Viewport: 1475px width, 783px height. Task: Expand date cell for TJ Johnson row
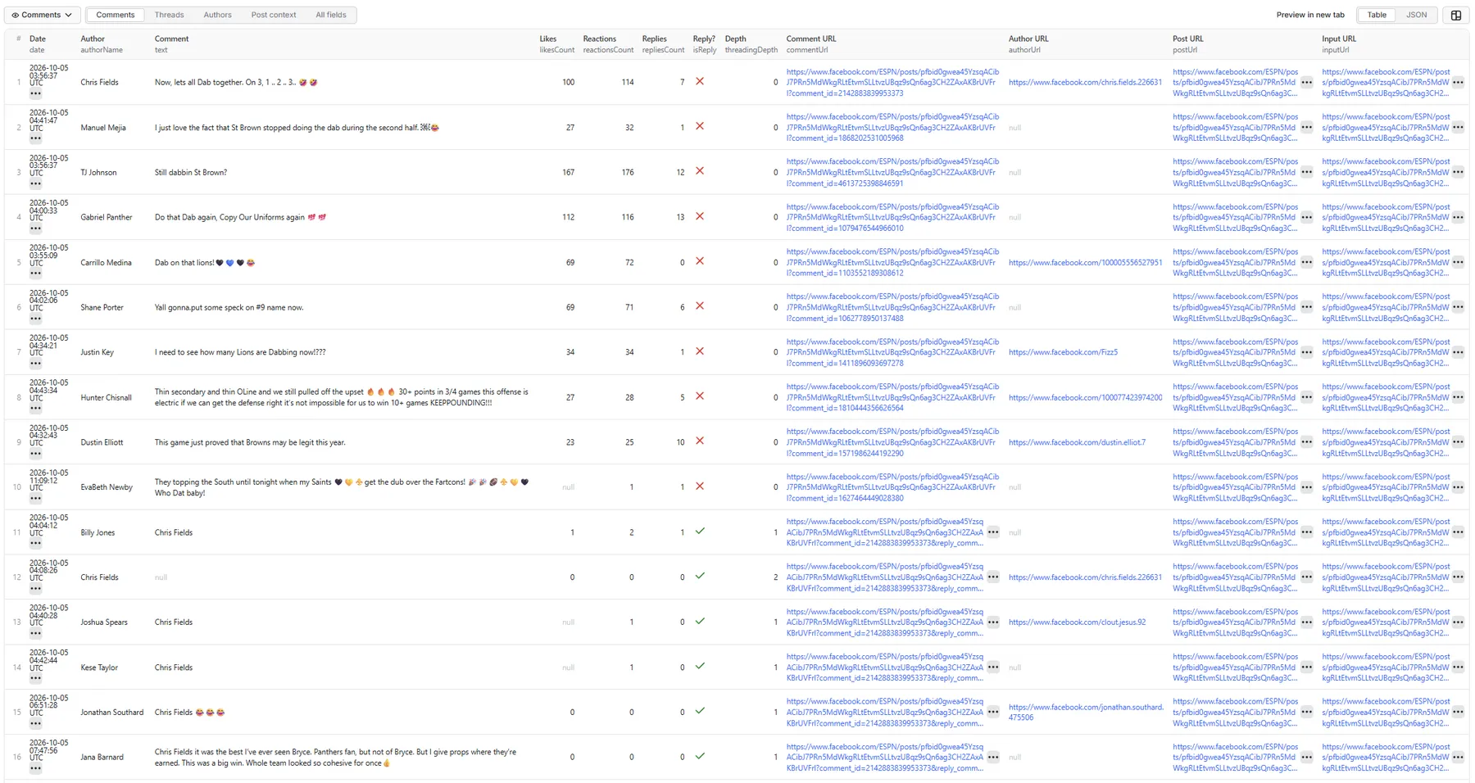point(35,183)
